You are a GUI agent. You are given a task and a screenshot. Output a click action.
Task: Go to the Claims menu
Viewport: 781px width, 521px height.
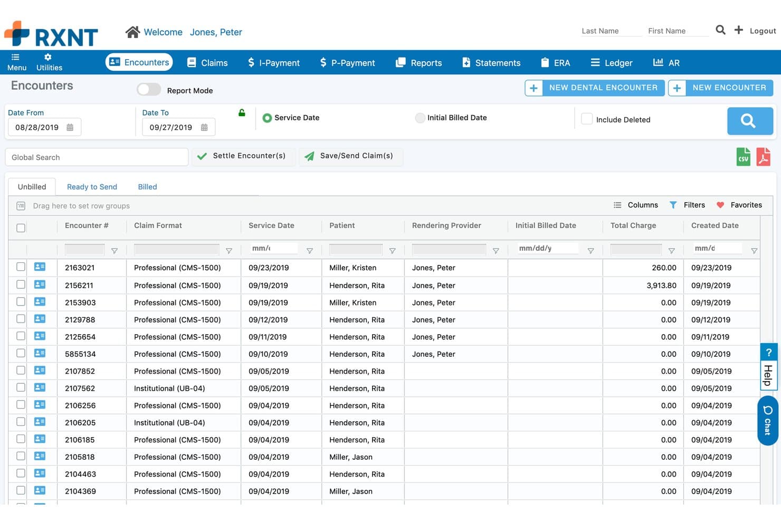[x=207, y=63]
